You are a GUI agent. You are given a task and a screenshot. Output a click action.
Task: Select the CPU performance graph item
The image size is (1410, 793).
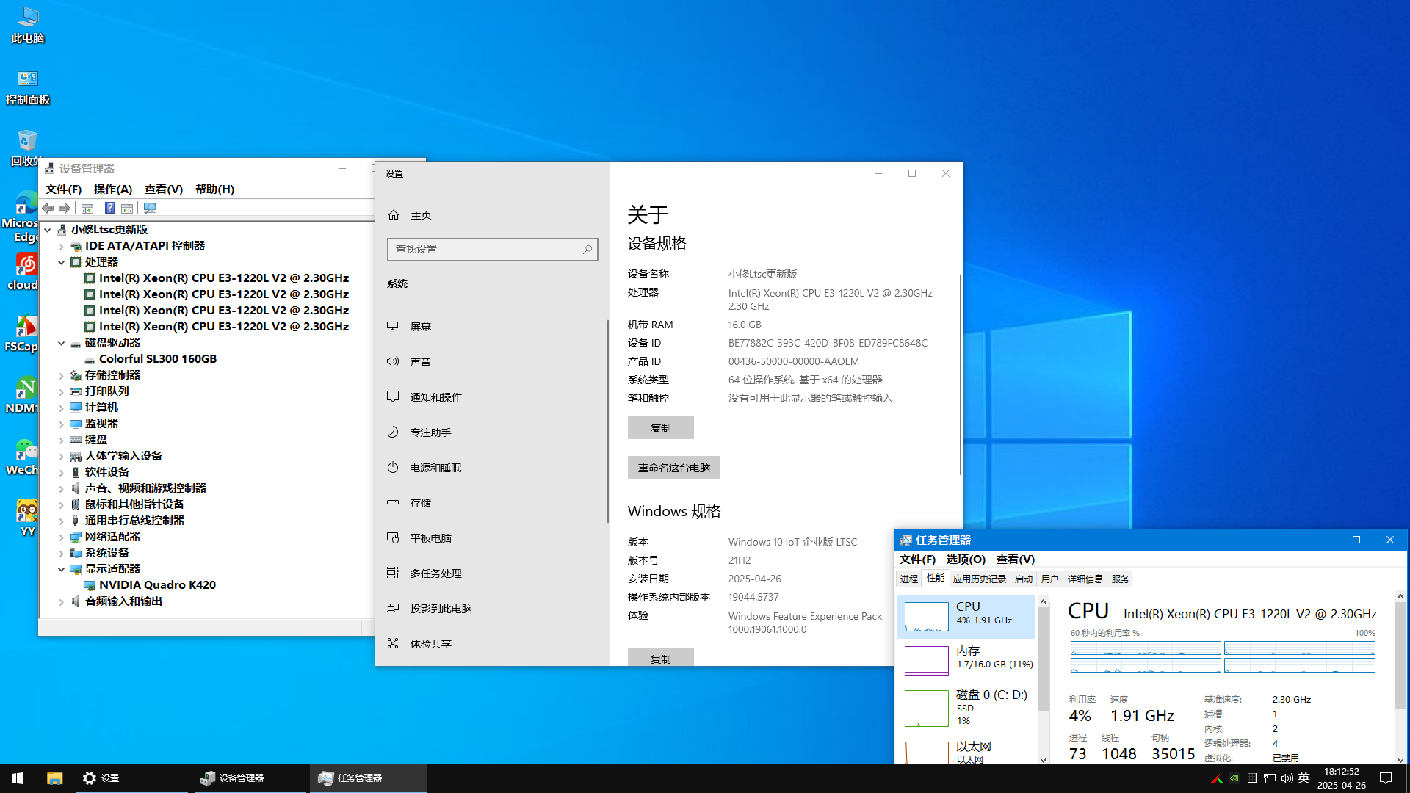coord(966,616)
